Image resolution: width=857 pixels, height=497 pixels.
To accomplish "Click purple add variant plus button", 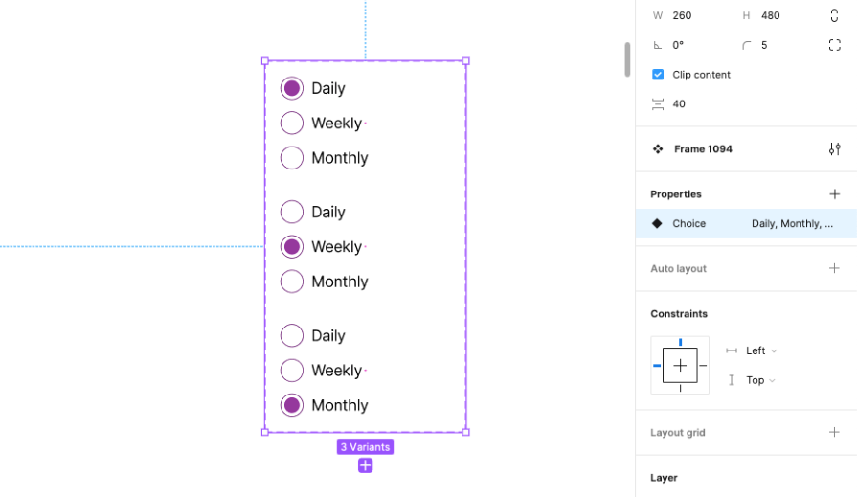I will point(366,465).
